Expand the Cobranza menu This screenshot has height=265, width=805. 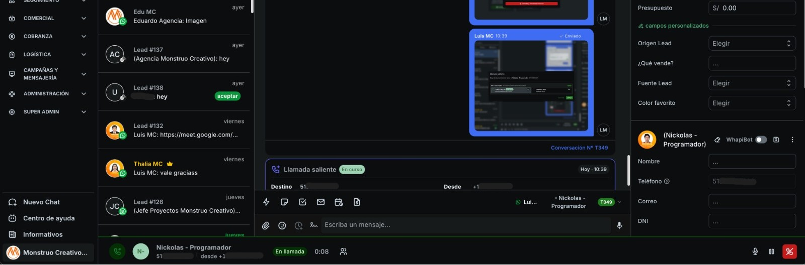[x=84, y=36]
